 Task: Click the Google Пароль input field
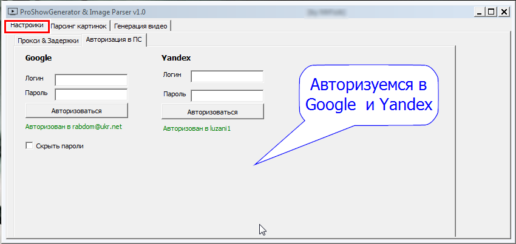91,94
